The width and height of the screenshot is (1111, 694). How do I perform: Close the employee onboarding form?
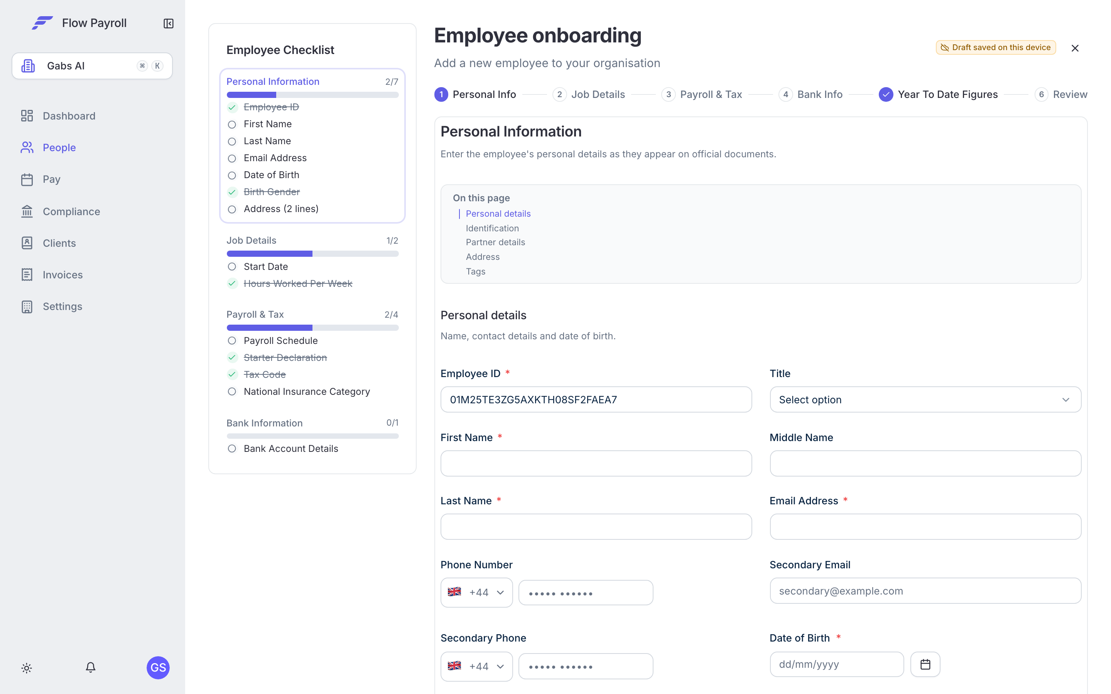click(x=1075, y=48)
